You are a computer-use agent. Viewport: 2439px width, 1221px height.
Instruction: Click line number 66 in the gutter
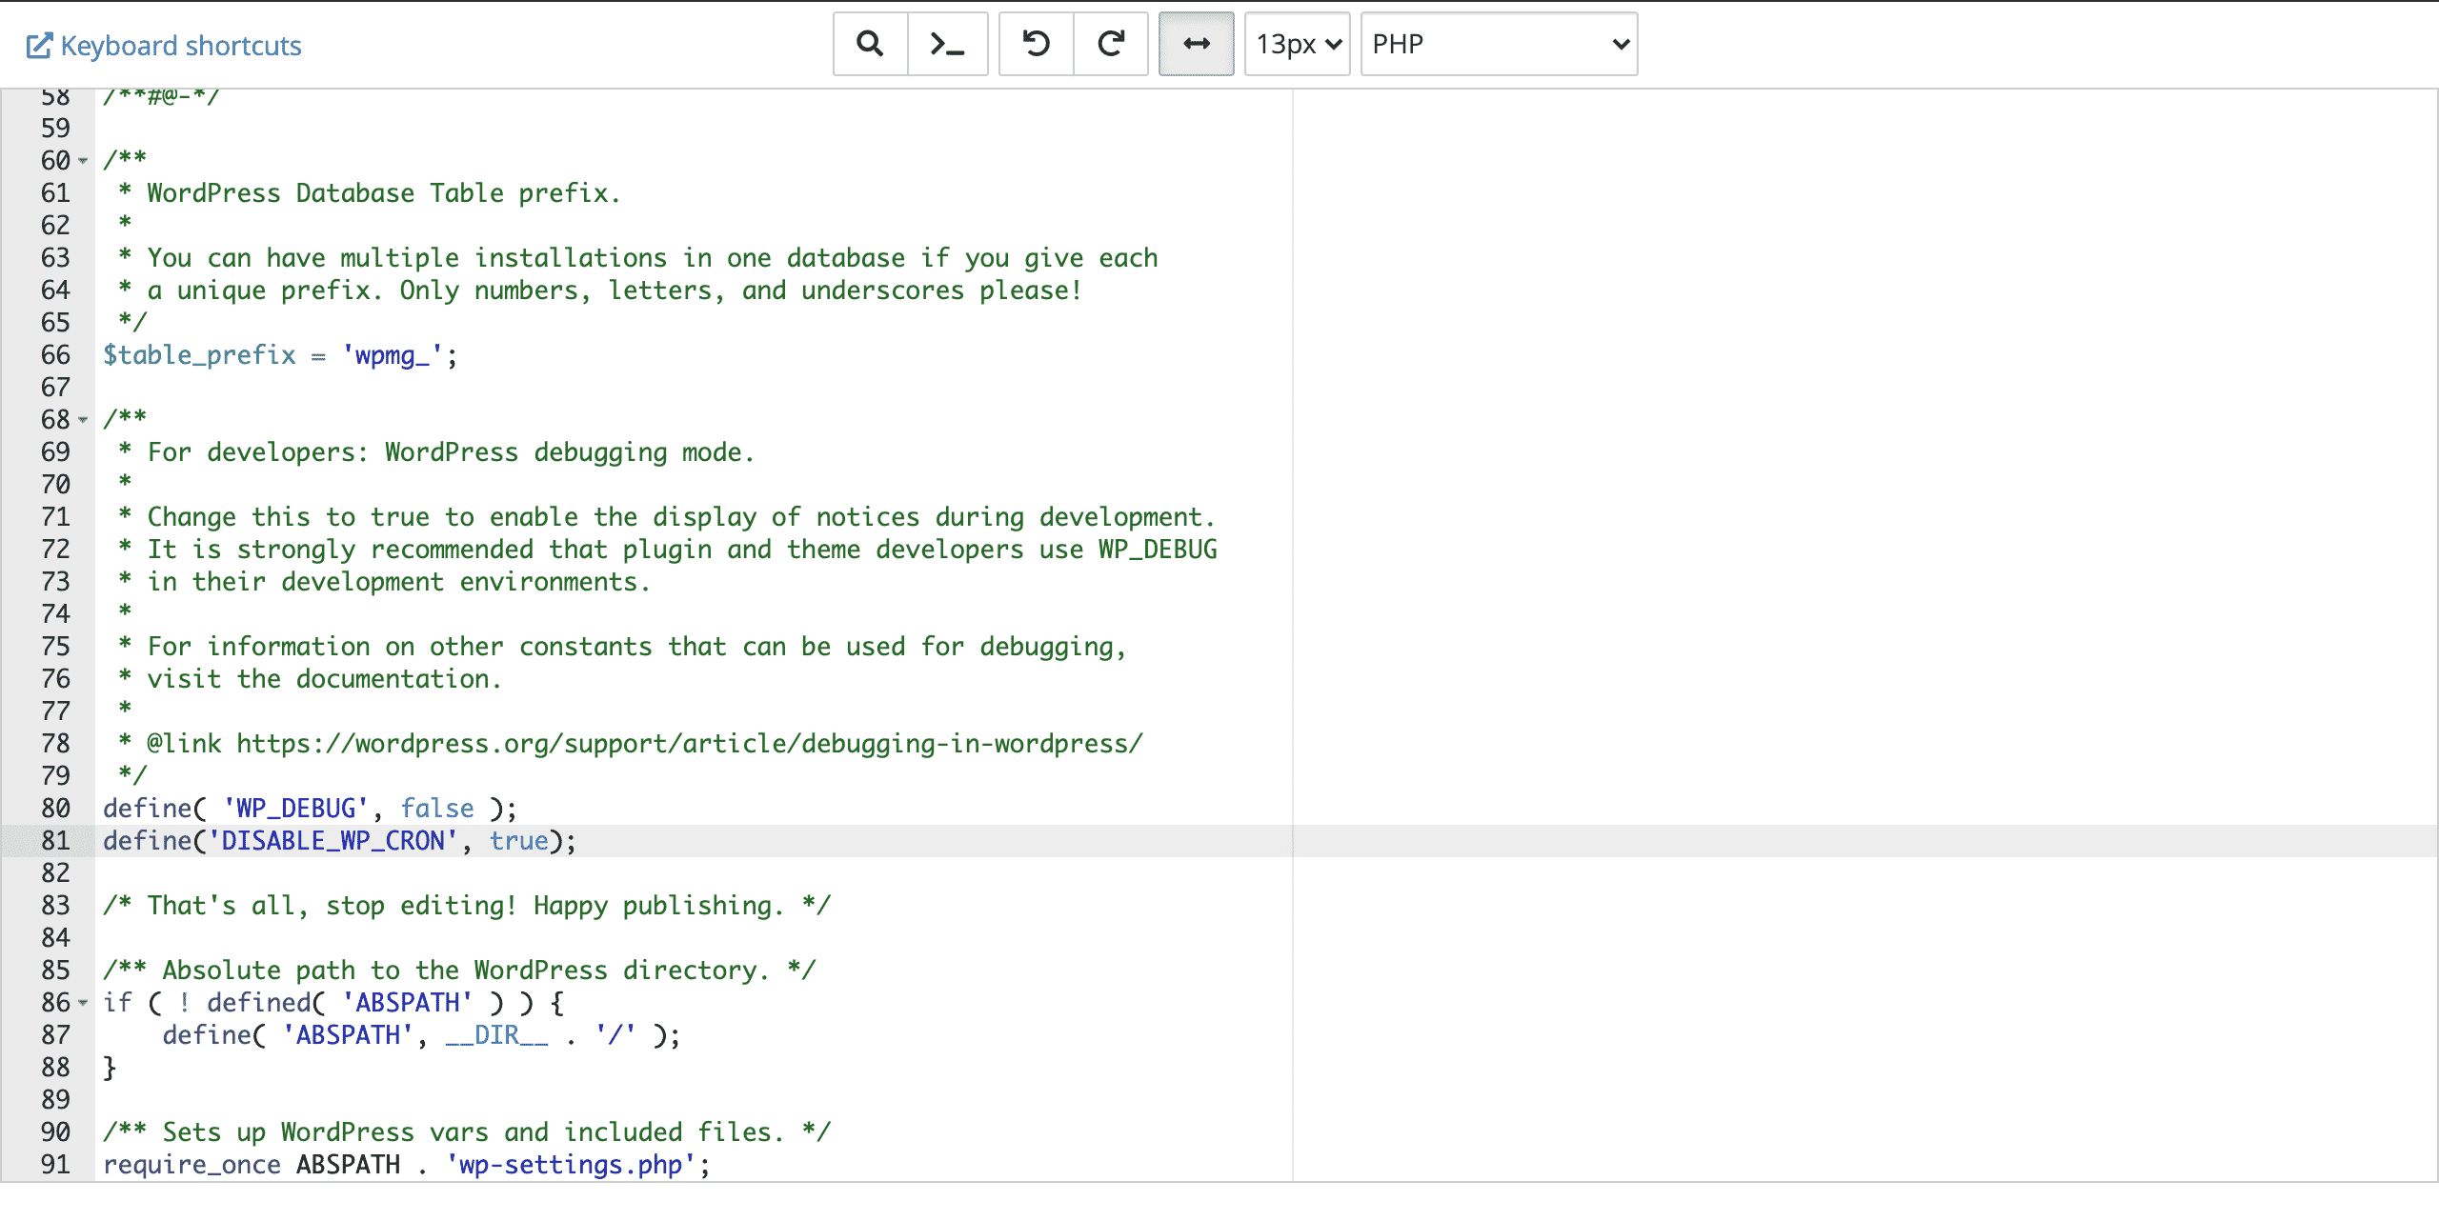(x=55, y=355)
